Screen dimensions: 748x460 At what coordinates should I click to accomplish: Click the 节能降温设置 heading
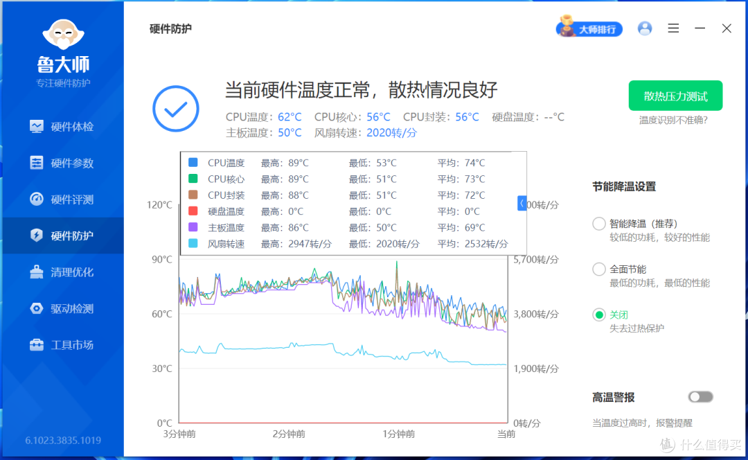624,186
